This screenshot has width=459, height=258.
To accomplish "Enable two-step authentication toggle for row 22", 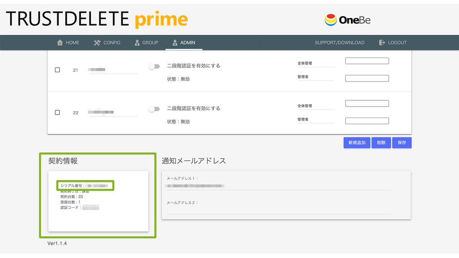I will click(x=154, y=109).
